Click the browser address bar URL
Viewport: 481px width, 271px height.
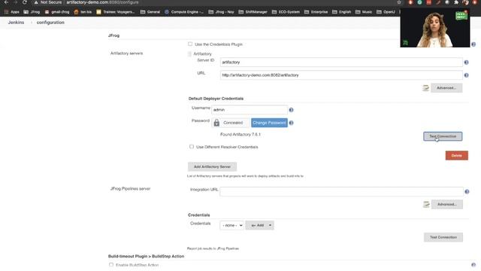[102, 2]
